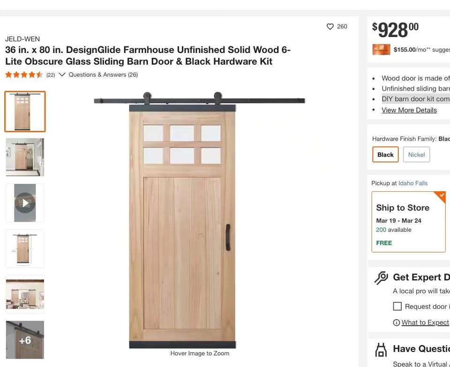Select the Black hardware finish option

pyautogui.click(x=385, y=155)
